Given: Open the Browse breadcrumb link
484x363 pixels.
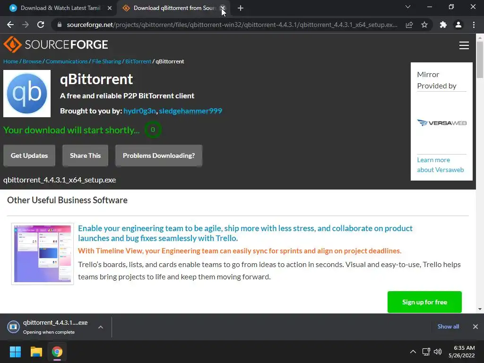Looking at the screenshot, I should click(x=32, y=61).
